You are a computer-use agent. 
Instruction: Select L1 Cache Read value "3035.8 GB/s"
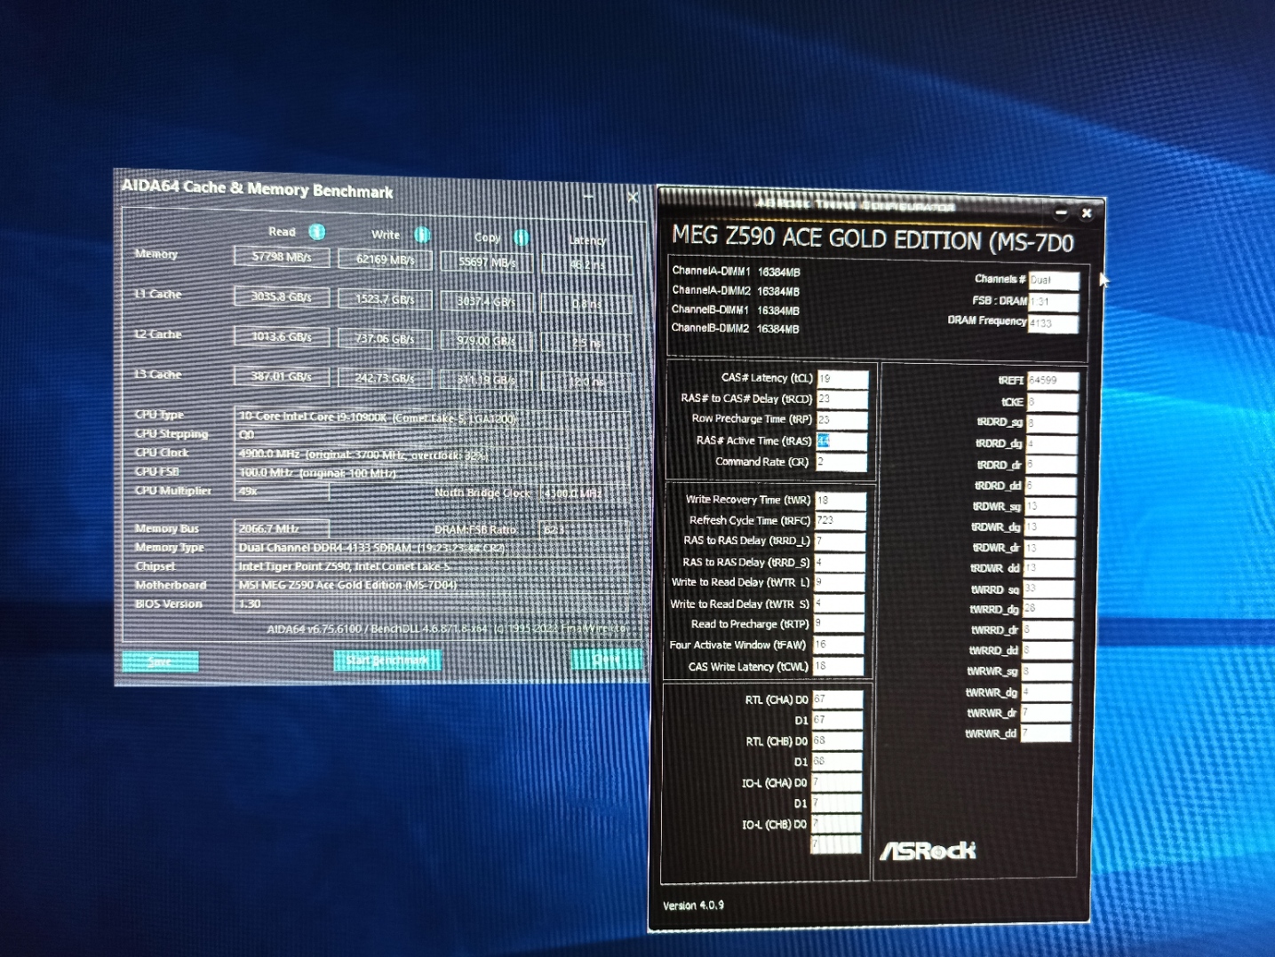[x=282, y=297]
